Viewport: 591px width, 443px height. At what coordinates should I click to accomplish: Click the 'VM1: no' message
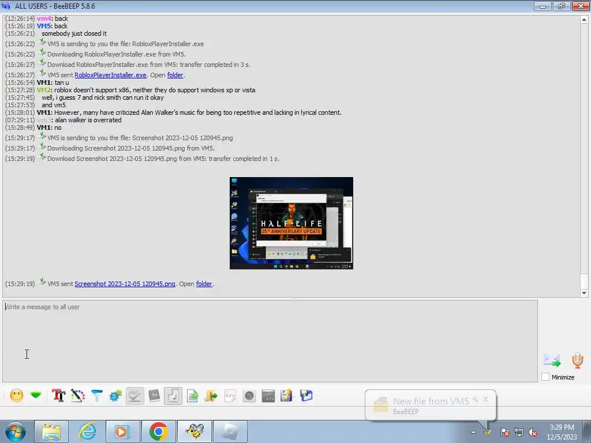[x=49, y=127]
